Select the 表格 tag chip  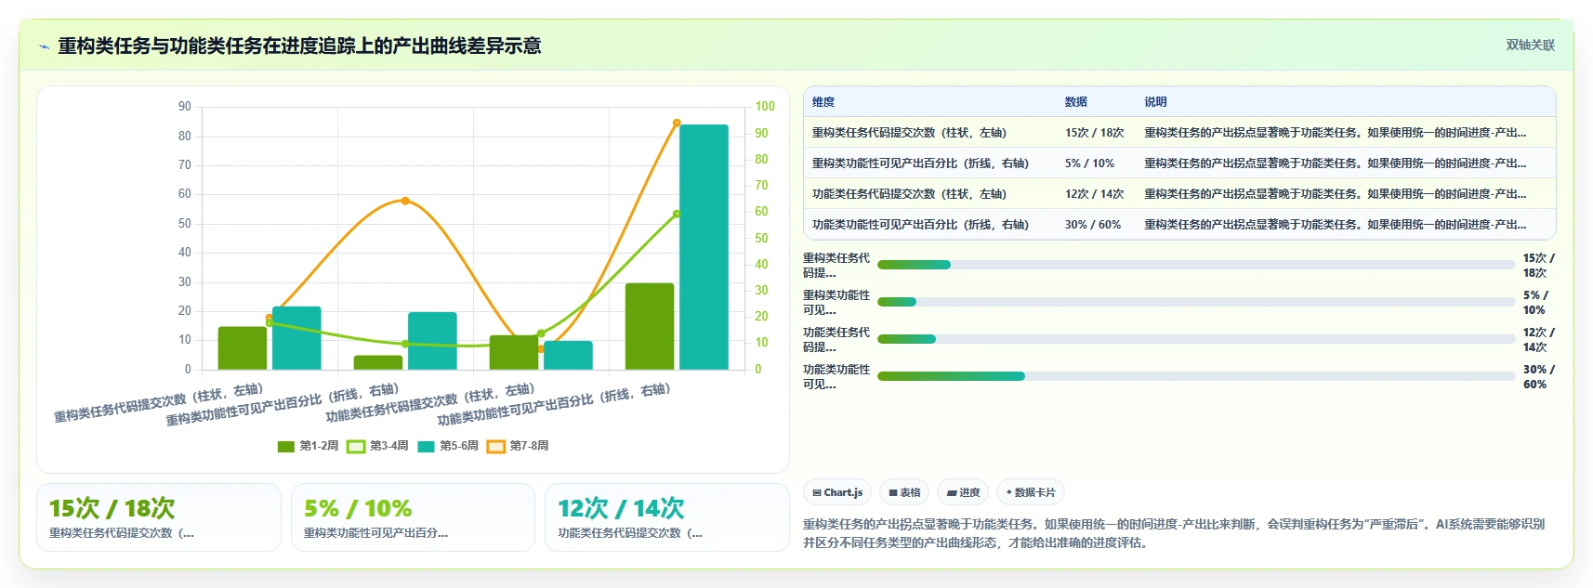[904, 492]
